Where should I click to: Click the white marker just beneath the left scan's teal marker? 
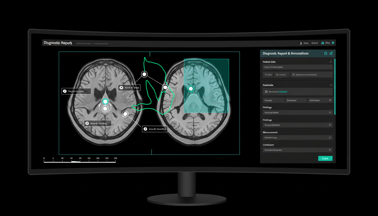click(x=105, y=109)
